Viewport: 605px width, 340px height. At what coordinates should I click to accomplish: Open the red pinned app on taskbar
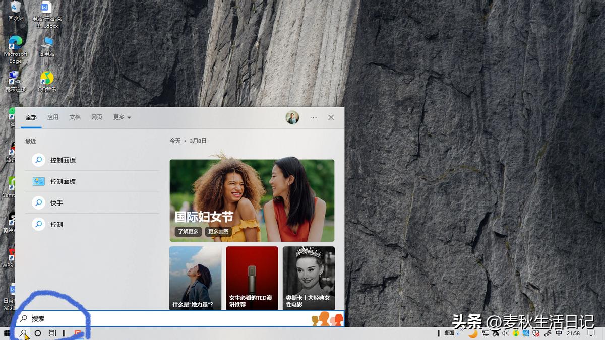78,333
